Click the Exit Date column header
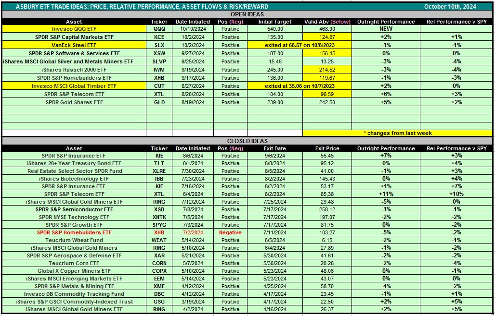This screenshot has height=316, width=495. pos(274,148)
